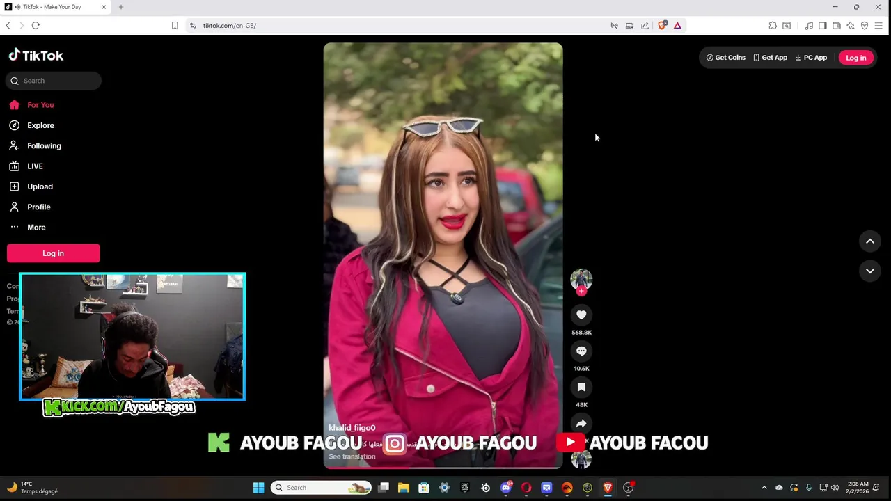Toggle the browser sidebar panel
891x501 pixels.
[x=822, y=26]
